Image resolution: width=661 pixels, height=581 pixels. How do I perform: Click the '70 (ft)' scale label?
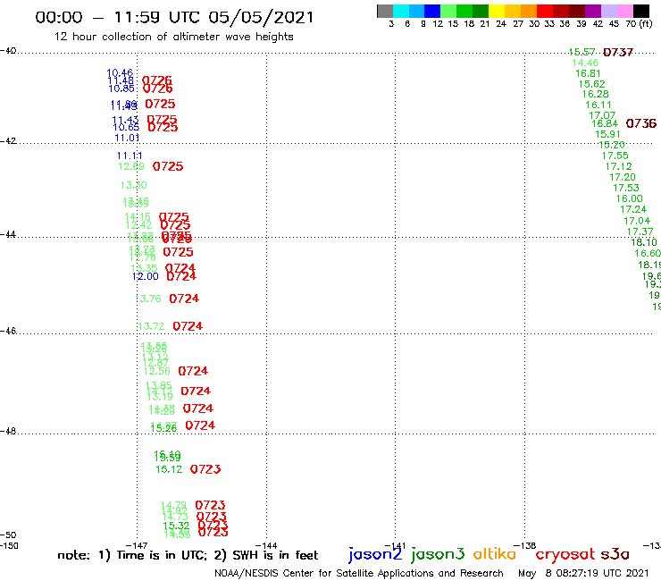[639, 24]
